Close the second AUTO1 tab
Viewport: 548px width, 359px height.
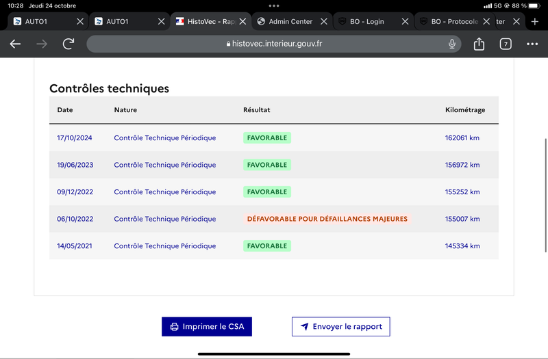[161, 22]
